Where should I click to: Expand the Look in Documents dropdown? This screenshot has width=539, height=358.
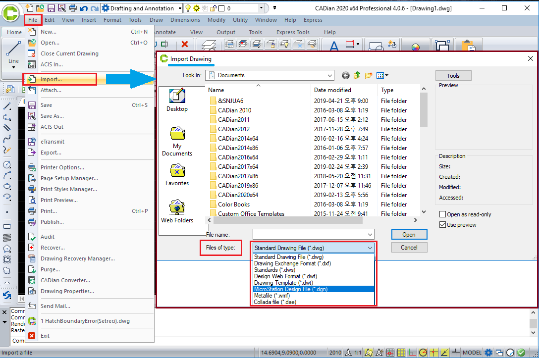click(x=329, y=75)
